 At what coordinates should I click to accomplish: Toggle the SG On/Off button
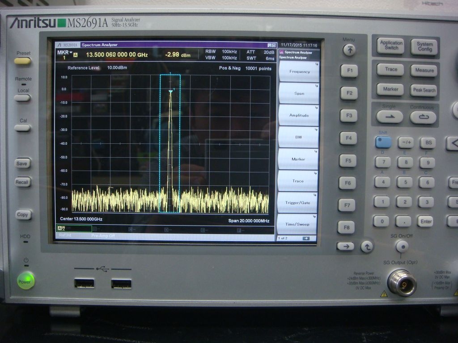point(402,247)
